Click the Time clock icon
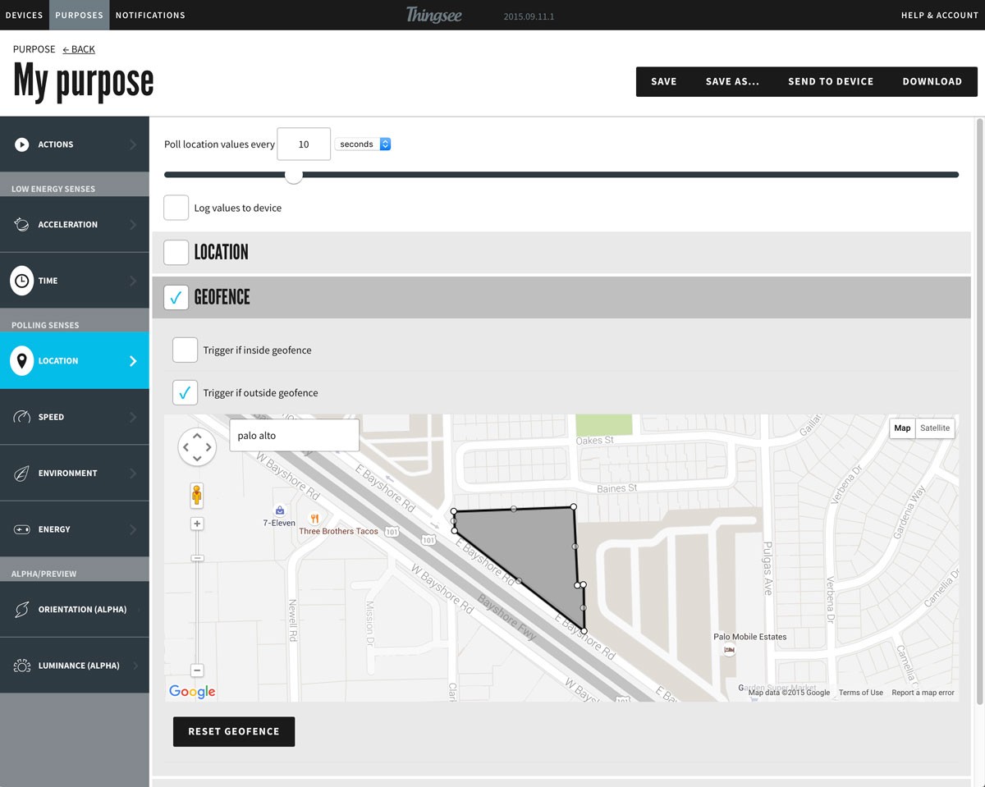Screen dimensions: 985x787 pos(22,281)
